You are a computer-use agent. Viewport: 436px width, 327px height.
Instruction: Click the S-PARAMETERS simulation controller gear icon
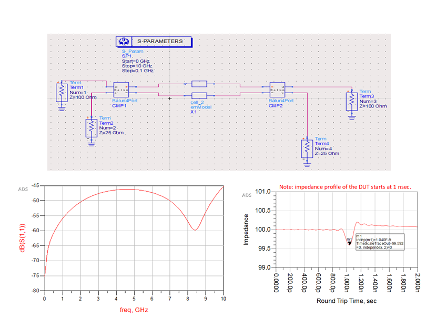point(124,42)
